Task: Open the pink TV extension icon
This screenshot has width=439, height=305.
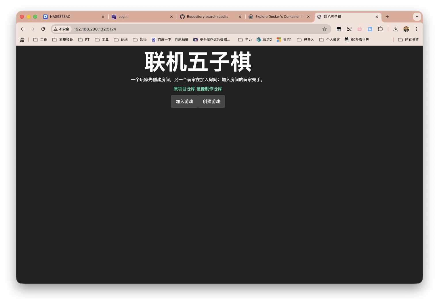Action: (359, 29)
